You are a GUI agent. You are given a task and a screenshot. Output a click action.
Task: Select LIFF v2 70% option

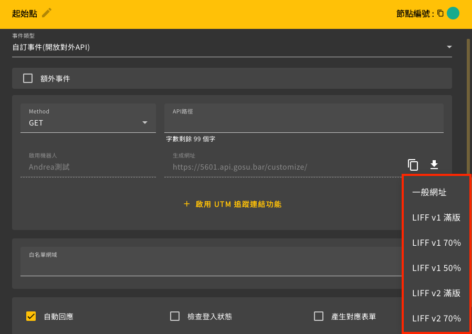coord(436,318)
